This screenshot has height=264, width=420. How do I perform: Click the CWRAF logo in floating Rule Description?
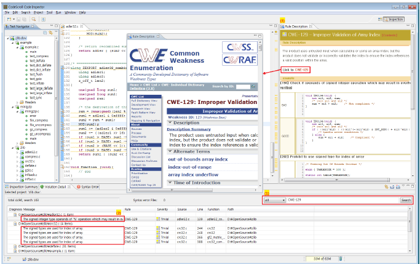click(x=240, y=60)
